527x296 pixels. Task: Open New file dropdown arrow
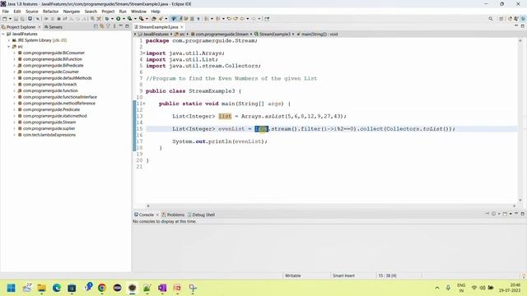coord(10,19)
